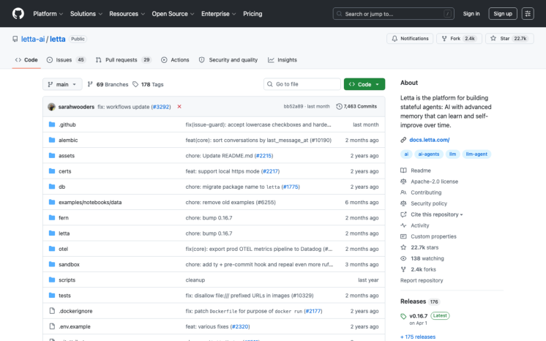Click the red failed-check X icon

point(179,107)
